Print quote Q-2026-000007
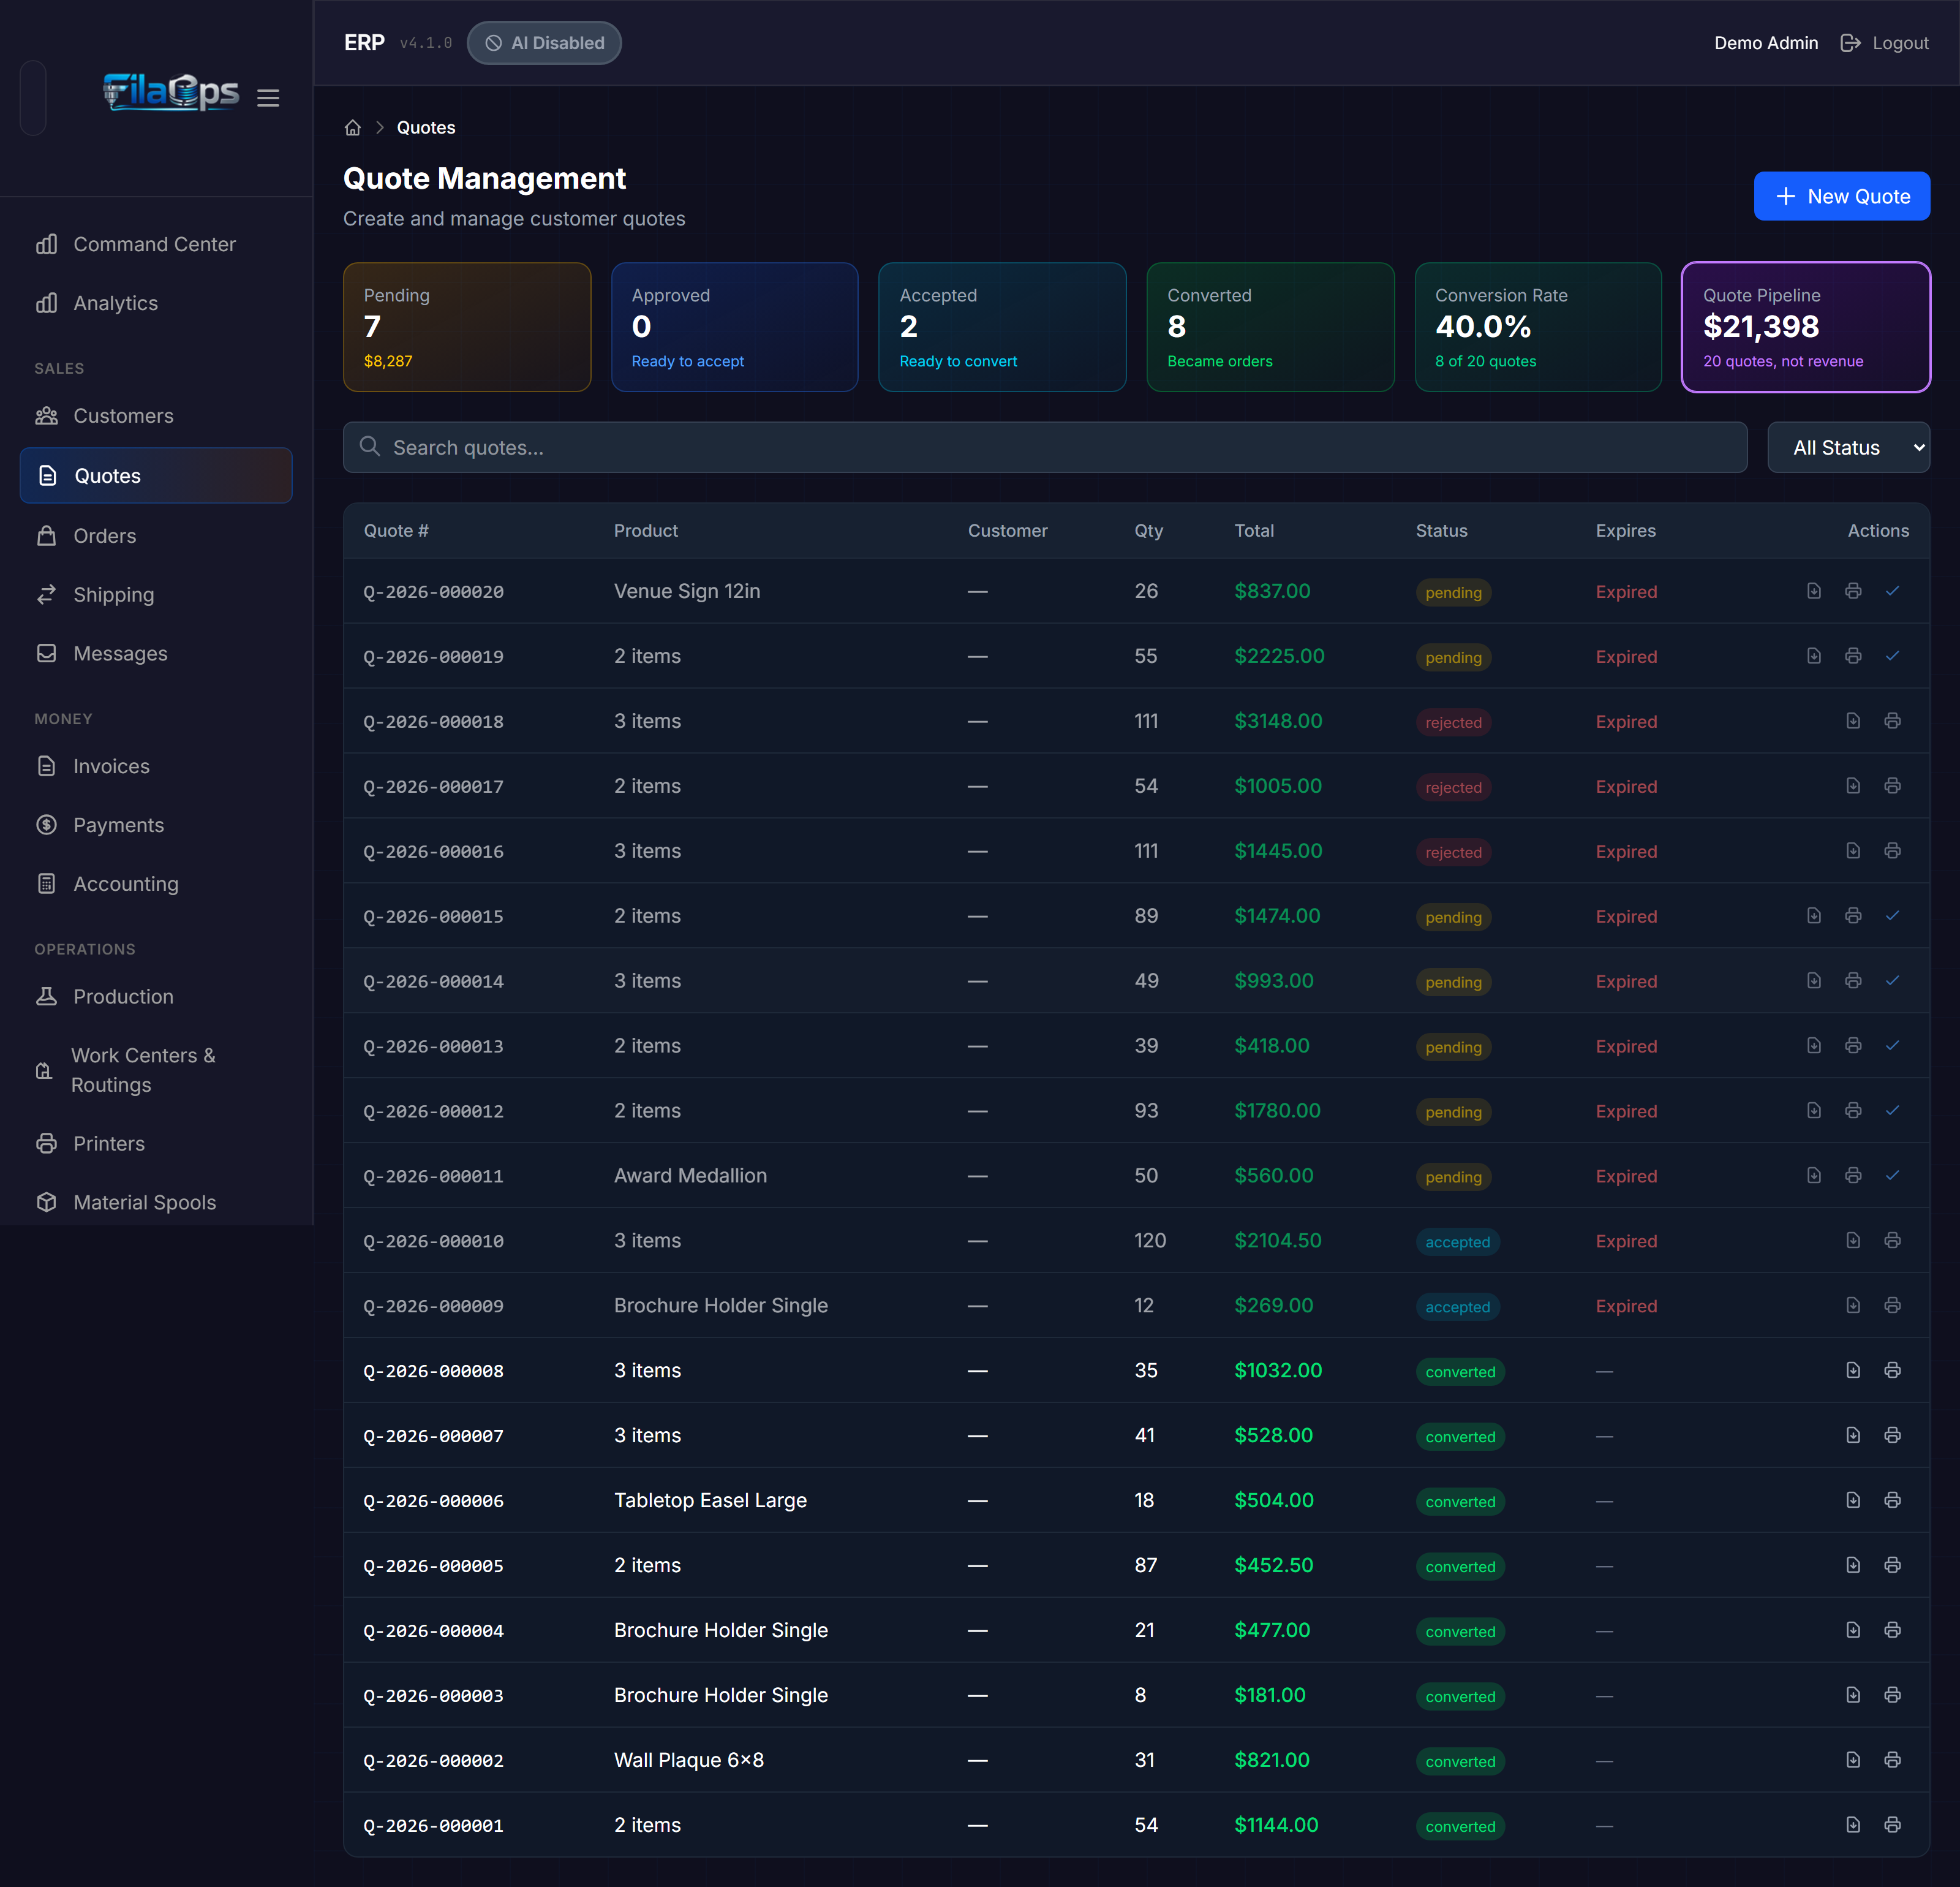Image resolution: width=1960 pixels, height=1887 pixels. pos(1892,1436)
